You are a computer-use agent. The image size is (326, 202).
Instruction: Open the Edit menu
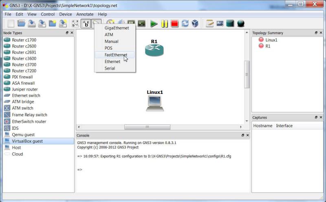(19, 14)
